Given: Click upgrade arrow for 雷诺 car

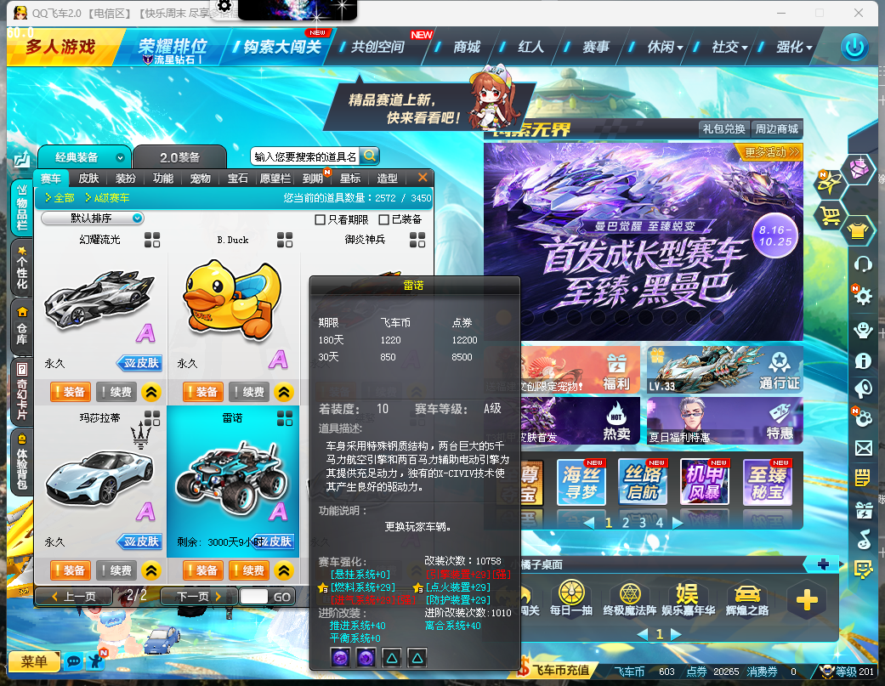Looking at the screenshot, I should pos(284,571).
